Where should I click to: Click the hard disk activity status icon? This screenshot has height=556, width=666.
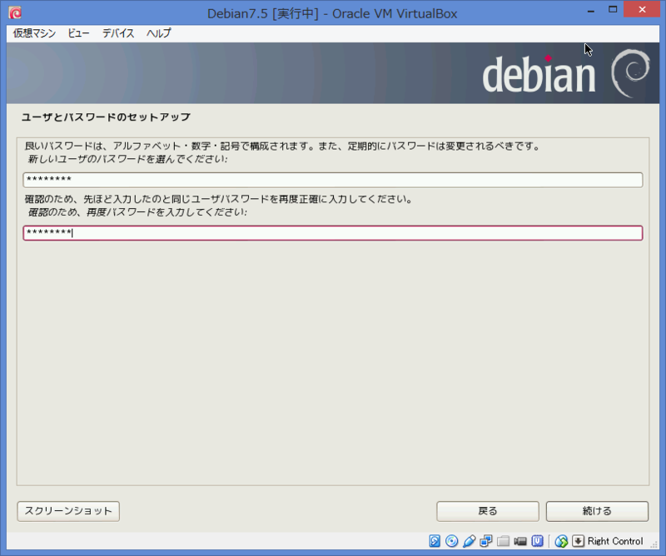coord(434,541)
